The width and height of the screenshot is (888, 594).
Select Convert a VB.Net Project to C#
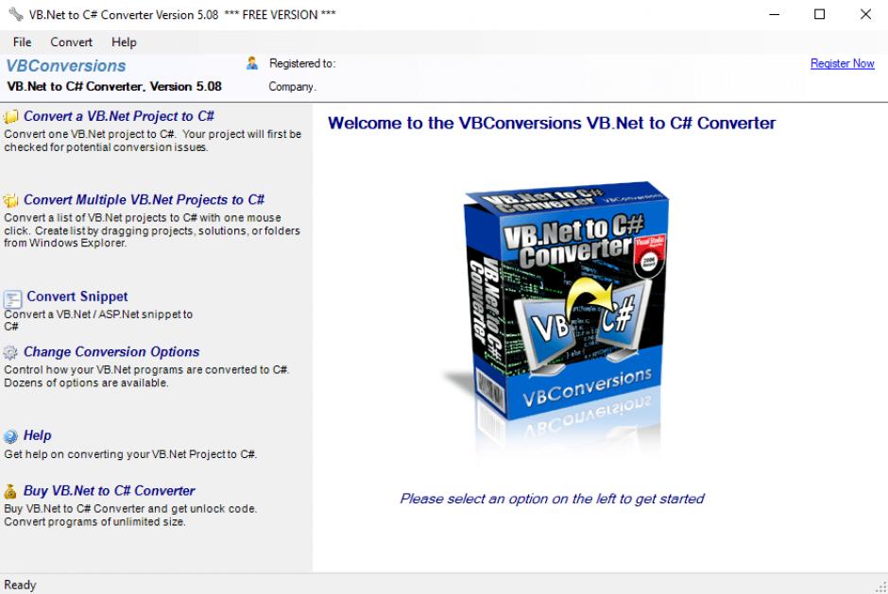119,116
